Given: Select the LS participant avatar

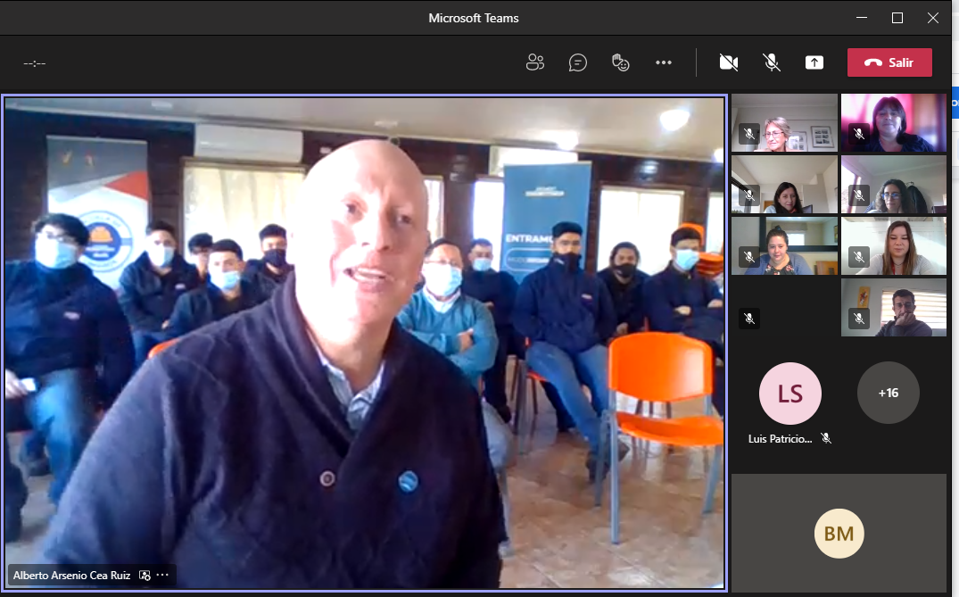Looking at the screenshot, I should point(790,393).
